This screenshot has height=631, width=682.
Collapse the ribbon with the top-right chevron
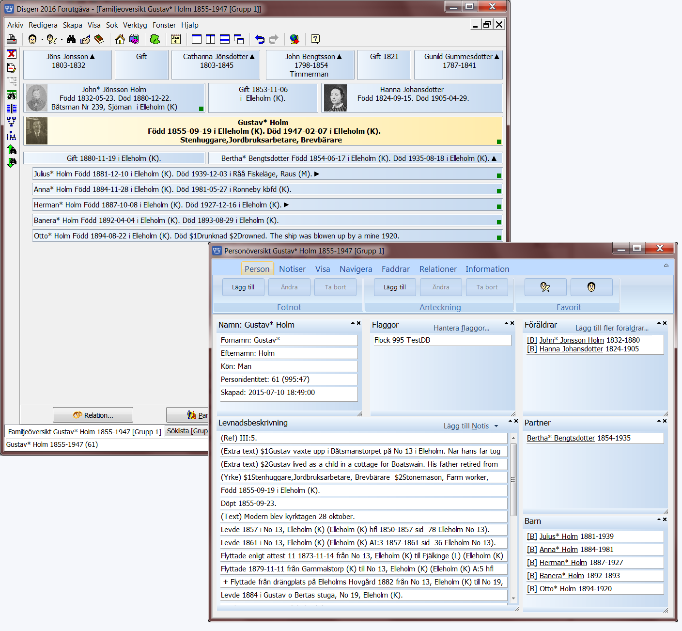pos(666,266)
